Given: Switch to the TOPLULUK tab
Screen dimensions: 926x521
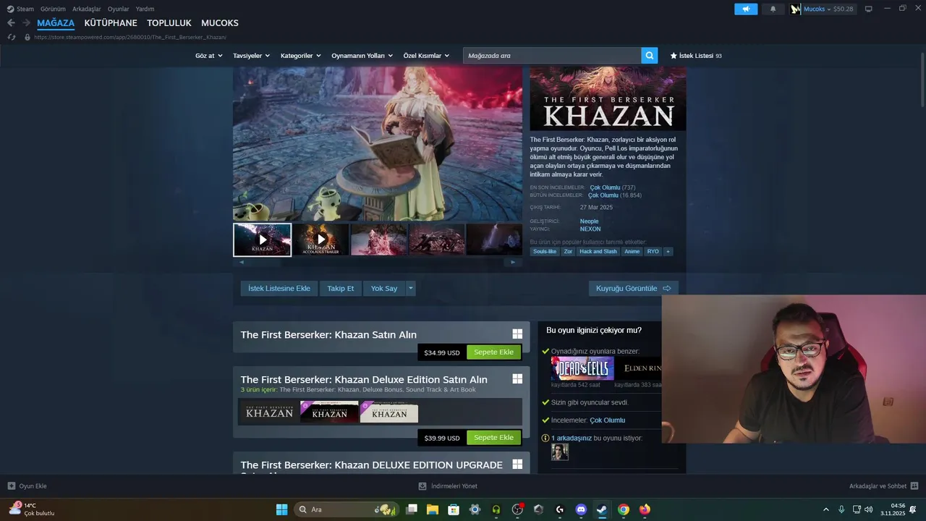Looking at the screenshot, I should [169, 23].
